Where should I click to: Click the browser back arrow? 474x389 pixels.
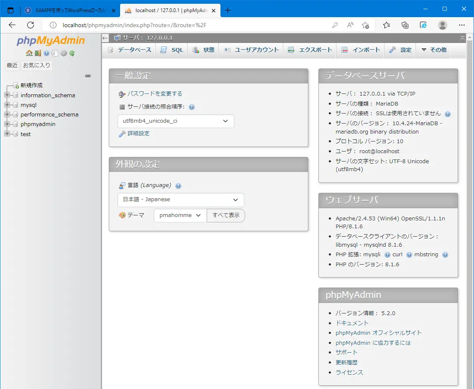(12, 25)
